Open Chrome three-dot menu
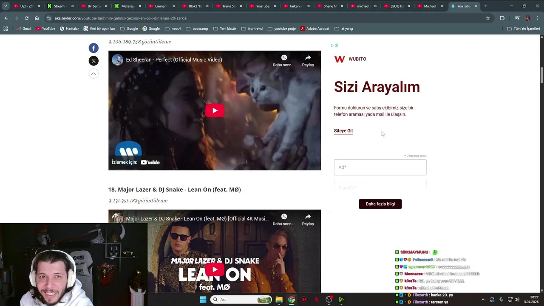 coord(538,18)
